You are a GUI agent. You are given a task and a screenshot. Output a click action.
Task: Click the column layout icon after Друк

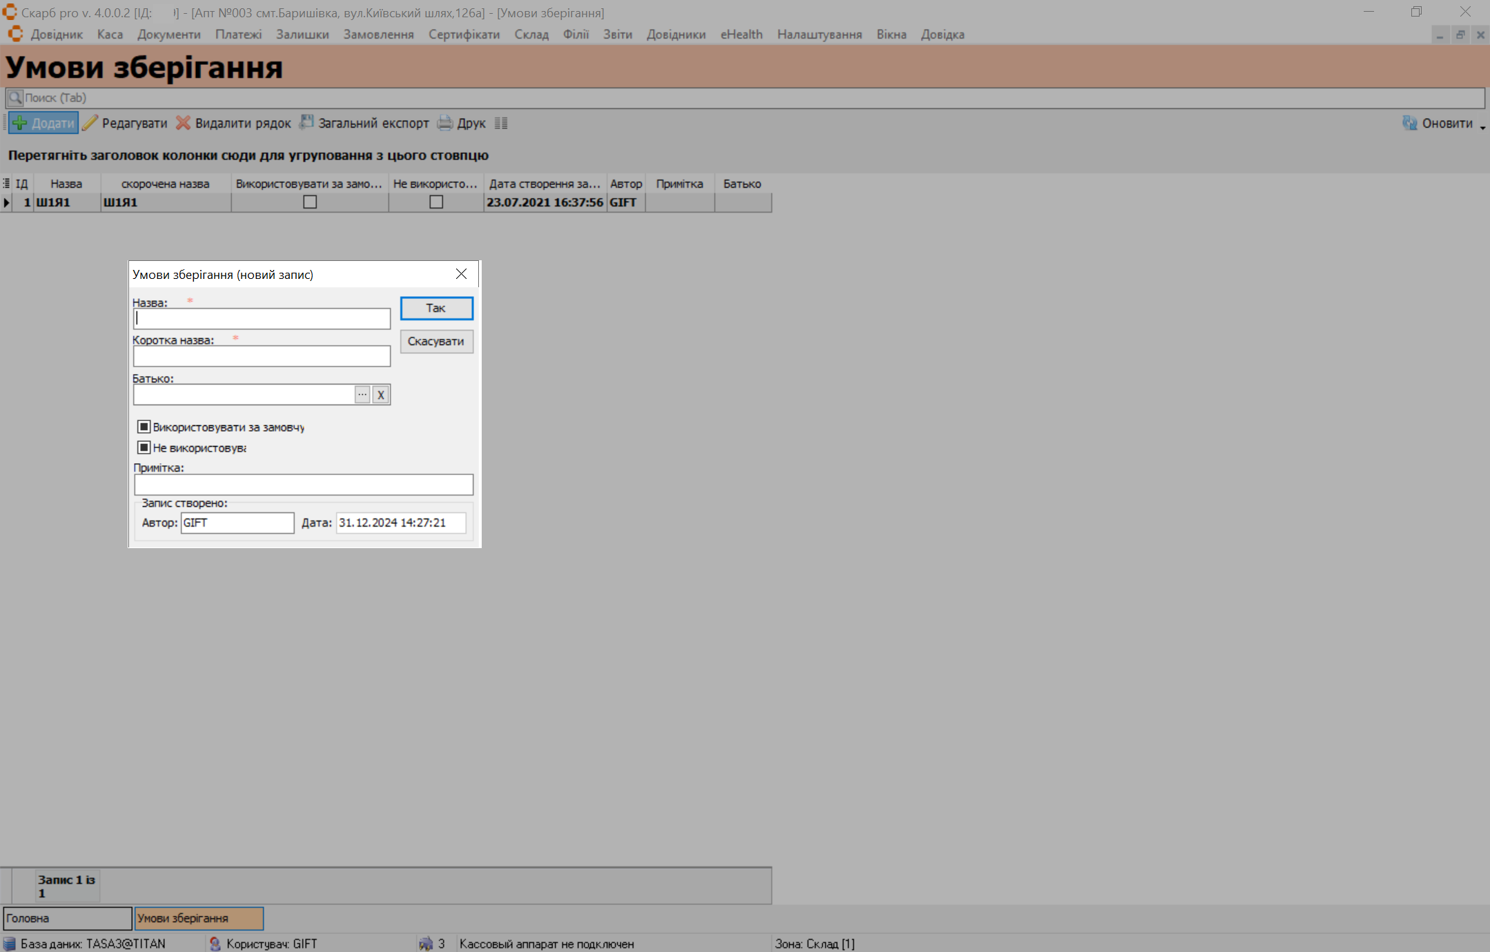[x=501, y=124]
